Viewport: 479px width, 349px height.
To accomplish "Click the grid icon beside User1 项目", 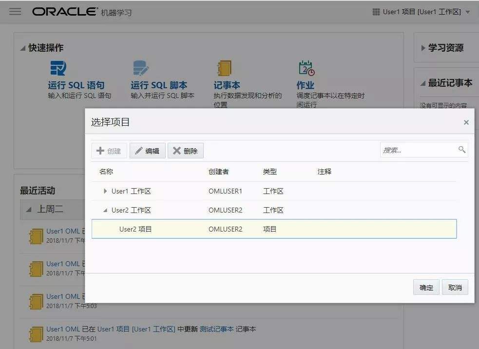I will (376, 12).
